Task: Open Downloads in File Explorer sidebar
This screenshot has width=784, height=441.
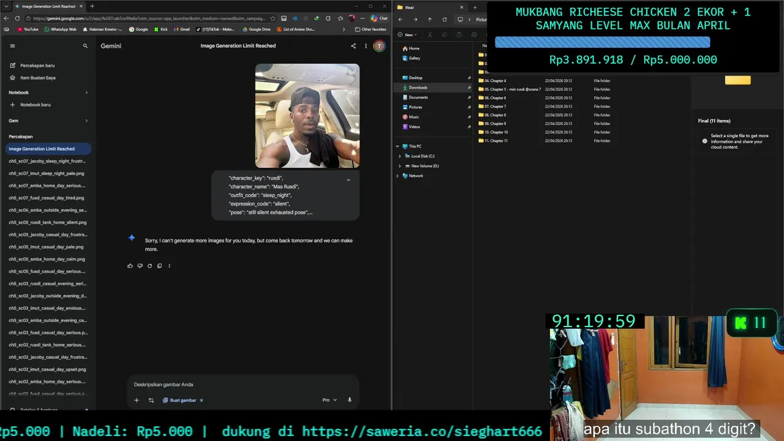Action: [x=418, y=88]
